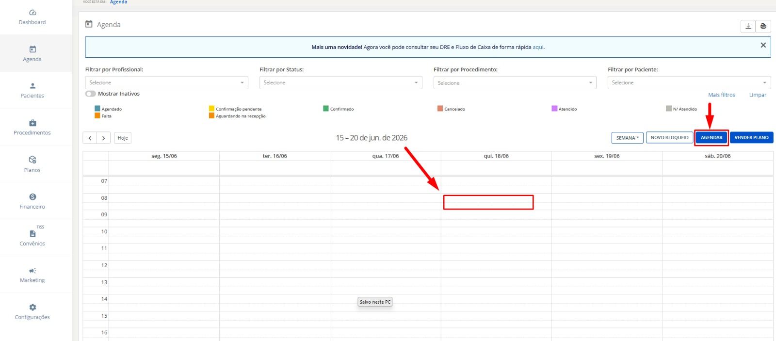This screenshot has width=776, height=341.
Task: Click the Agenda breadcrumb link
Action: pyautogui.click(x=118, y=2)
